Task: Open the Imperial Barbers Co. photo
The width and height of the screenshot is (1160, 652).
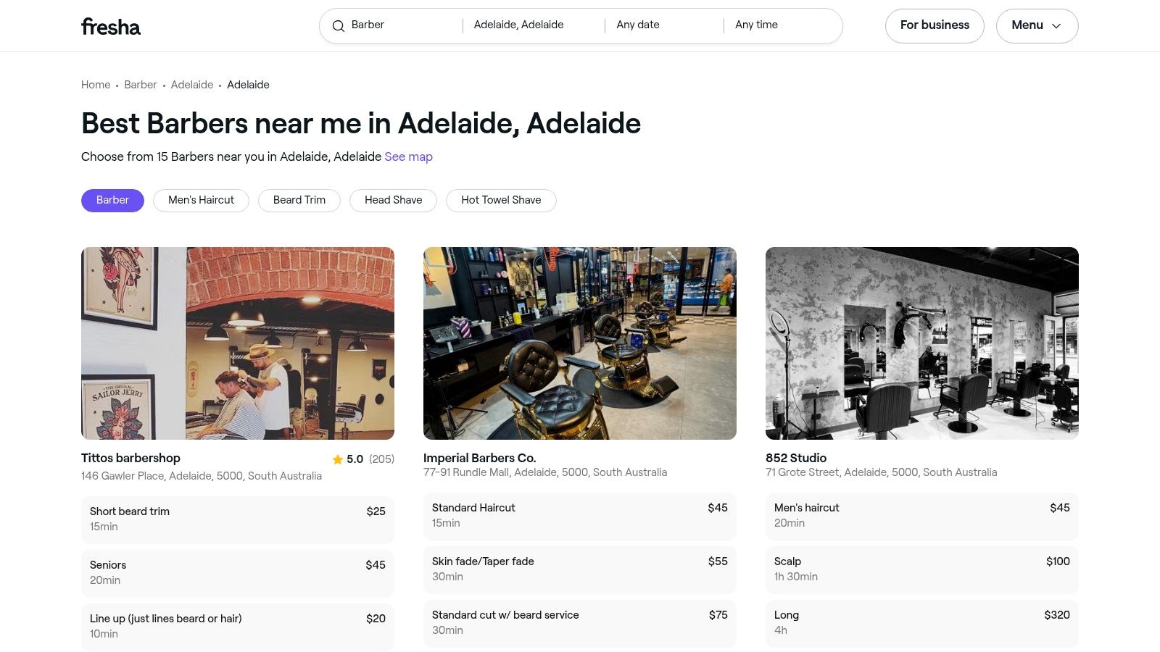Action: [x=580, y=343]
